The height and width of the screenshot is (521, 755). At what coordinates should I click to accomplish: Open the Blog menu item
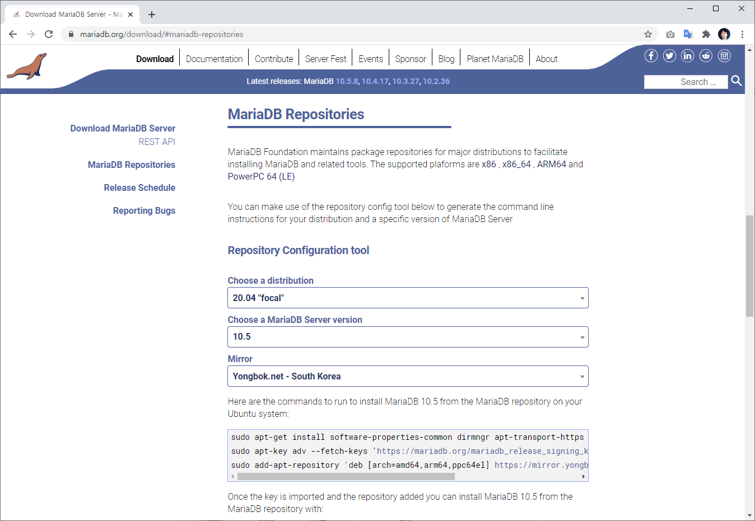point(446,59)
